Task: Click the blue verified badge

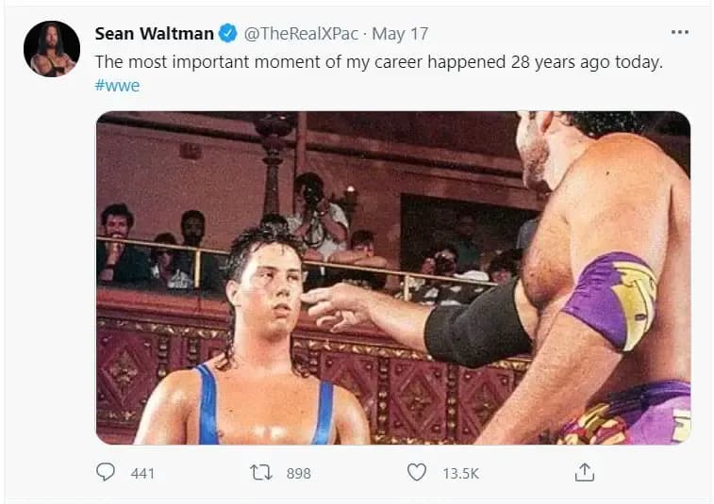Action: (x=228, y=34)
